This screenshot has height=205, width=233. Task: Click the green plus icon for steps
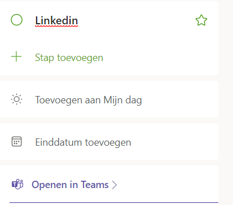click(16, 56)
